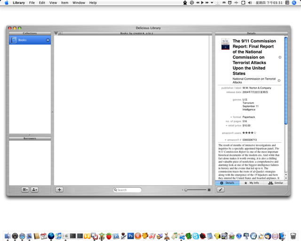Open the Library menu
The height and width of the screenshot is (241, 301).
[x=19, y=3]
